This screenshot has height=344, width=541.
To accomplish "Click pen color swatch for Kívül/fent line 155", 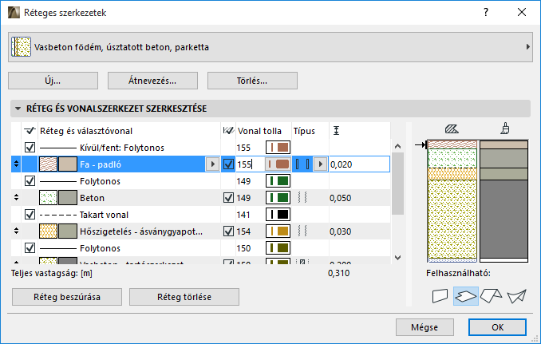I will (278, 148).
